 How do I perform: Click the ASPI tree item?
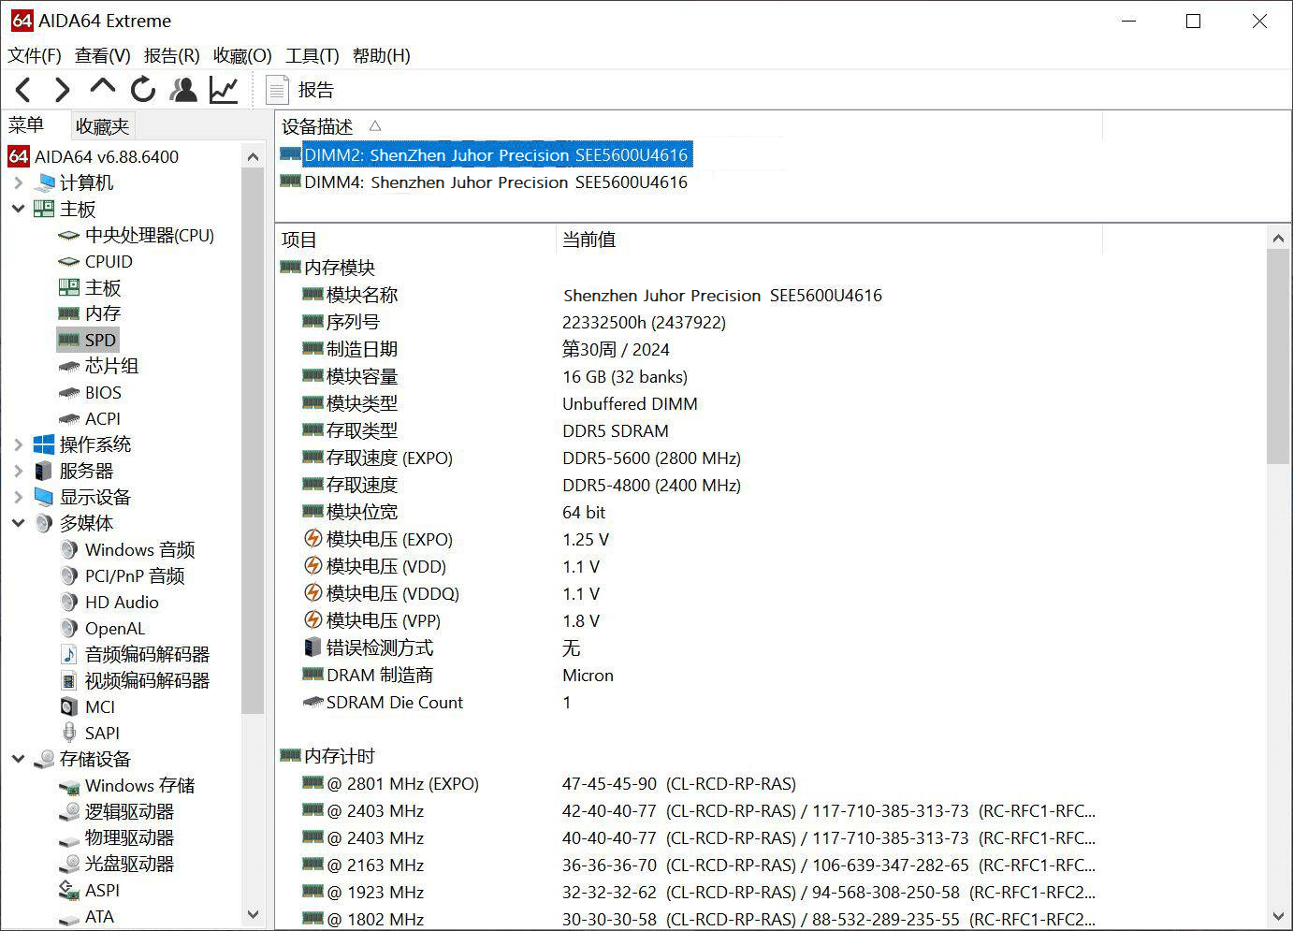(x=89, y=890)
